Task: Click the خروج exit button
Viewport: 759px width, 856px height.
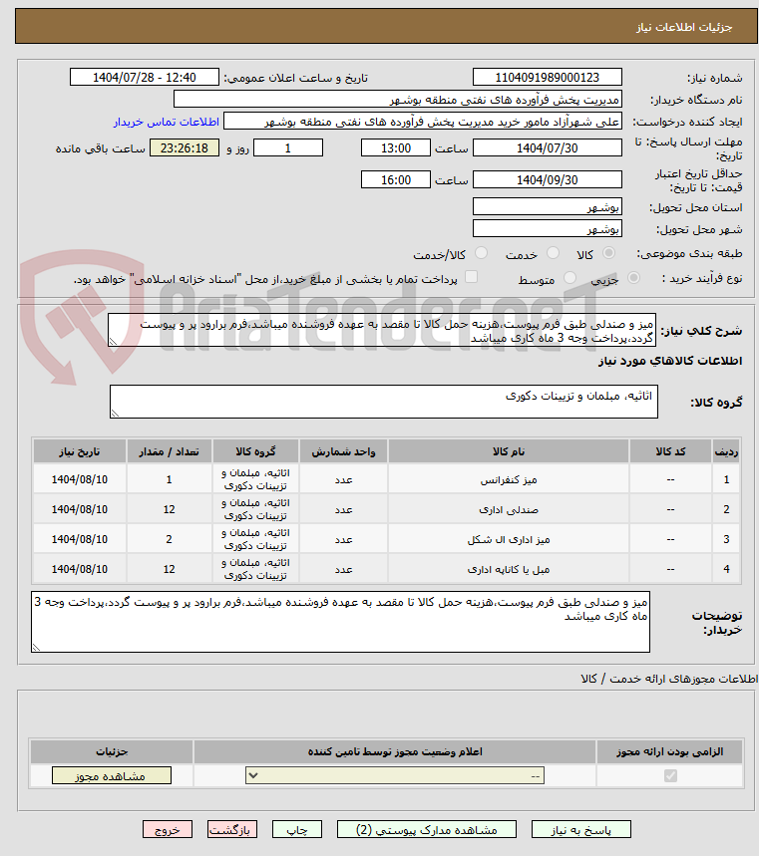Action: [168, 830]
